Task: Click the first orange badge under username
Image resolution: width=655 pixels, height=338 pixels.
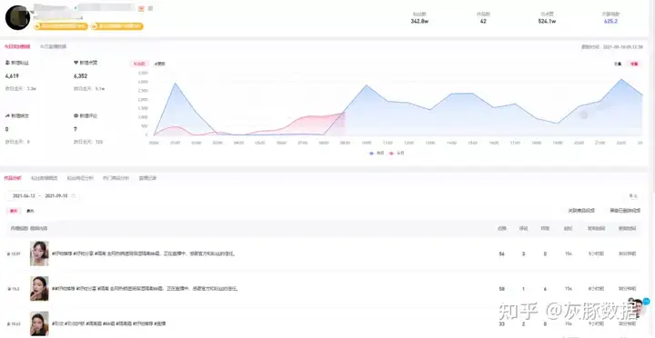Action: [61, 26]
